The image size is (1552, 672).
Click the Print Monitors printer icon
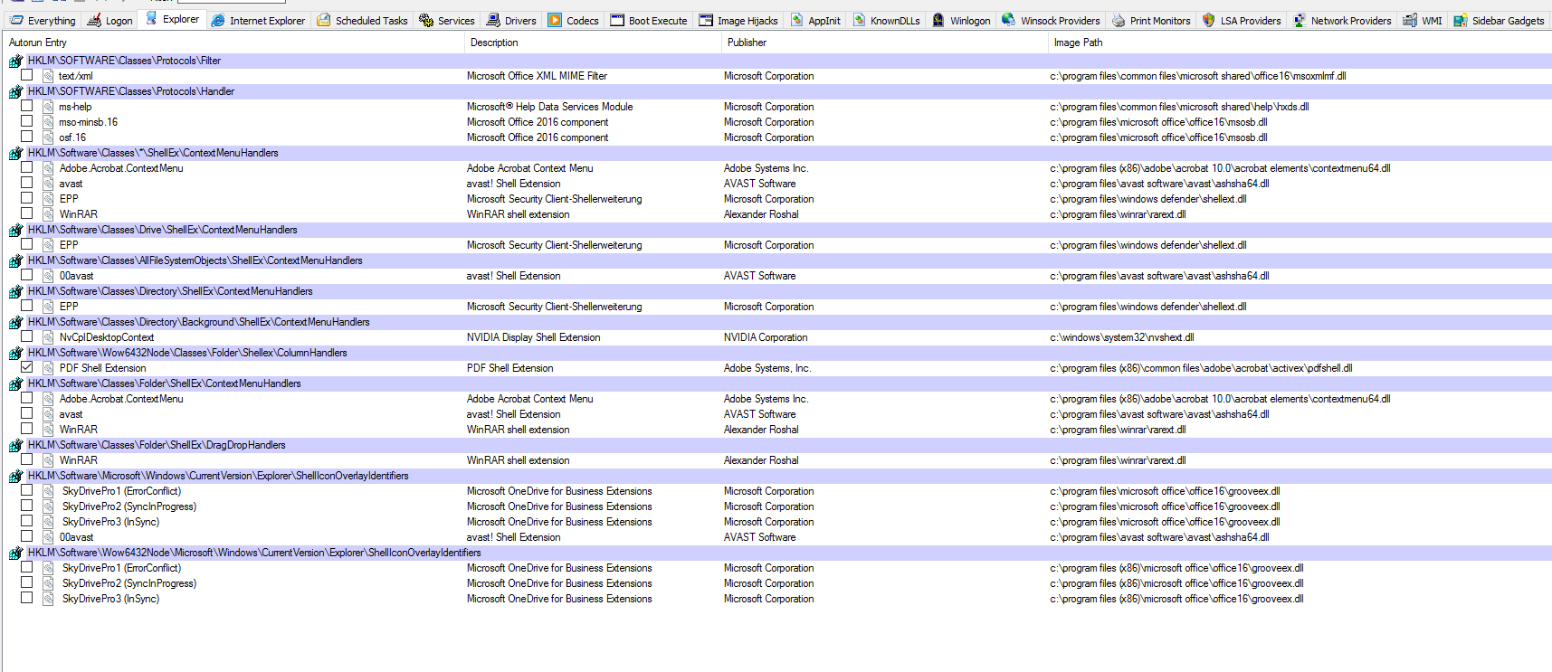click(x=1119, y=20)
